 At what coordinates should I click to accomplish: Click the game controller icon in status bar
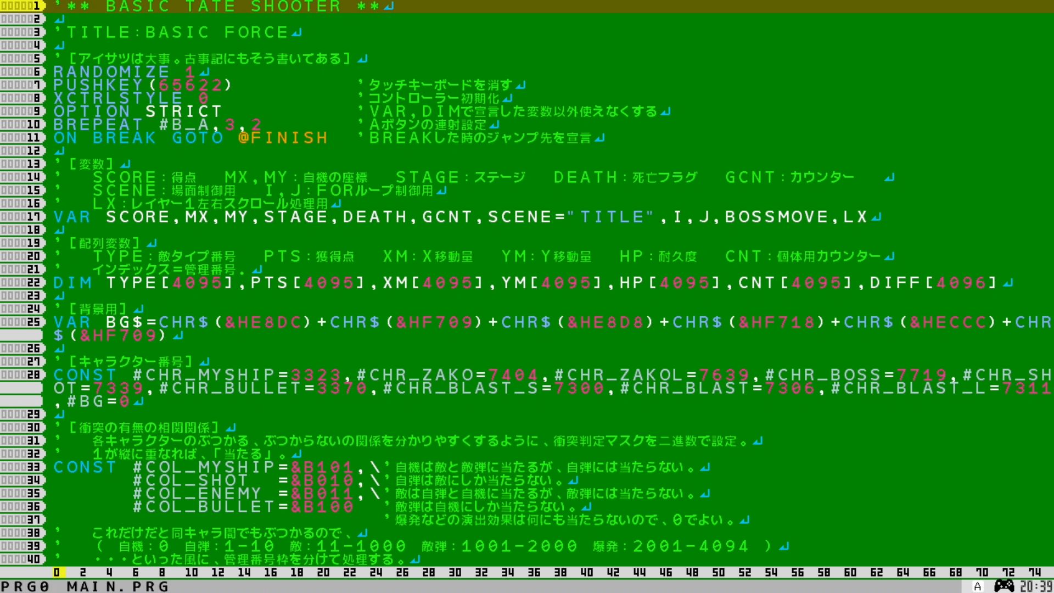[x=1004, y=586]
